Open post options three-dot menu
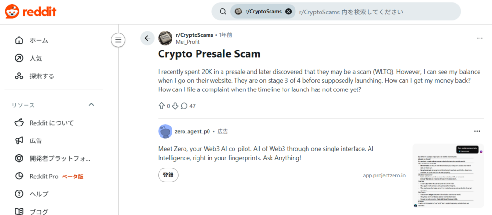Viewport: 492px width, 215px height. coord(480,38)
